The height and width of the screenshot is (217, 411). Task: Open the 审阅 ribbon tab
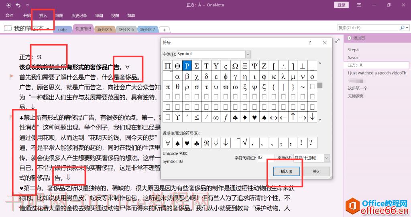(x=99, y=16)
